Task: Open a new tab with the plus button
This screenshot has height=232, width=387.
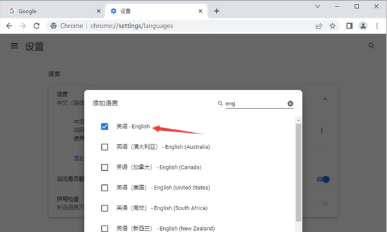Action: 217,11
